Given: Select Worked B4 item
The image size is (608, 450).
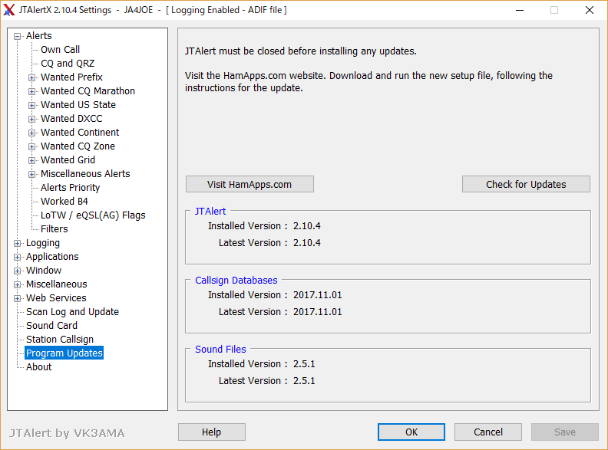Looking at the screenshot, I should (x=64, y=202).
